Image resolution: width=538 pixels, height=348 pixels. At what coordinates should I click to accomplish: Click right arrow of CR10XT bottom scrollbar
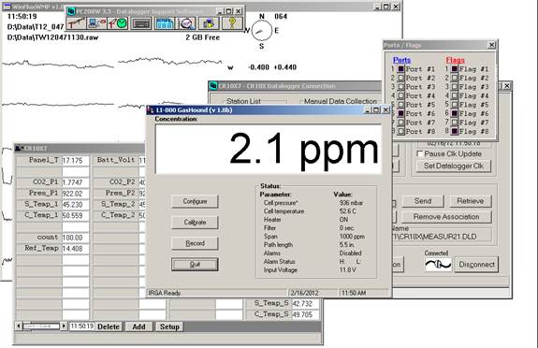coord(64,326)
